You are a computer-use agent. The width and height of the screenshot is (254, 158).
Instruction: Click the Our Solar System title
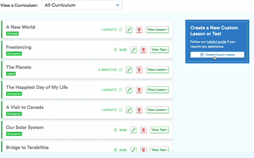coord(25,127)
